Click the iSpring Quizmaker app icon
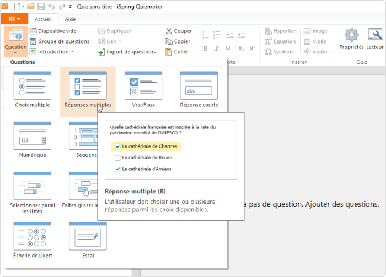The width and height of the screenshot is (386, 277). 4,6
